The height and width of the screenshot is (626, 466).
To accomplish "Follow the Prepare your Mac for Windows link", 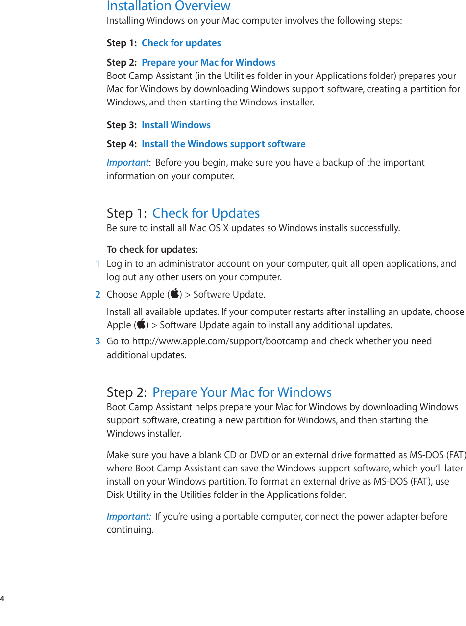I will [209, 62].
